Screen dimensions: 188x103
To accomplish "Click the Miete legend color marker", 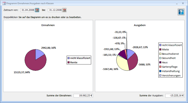I will coord(160,49).
